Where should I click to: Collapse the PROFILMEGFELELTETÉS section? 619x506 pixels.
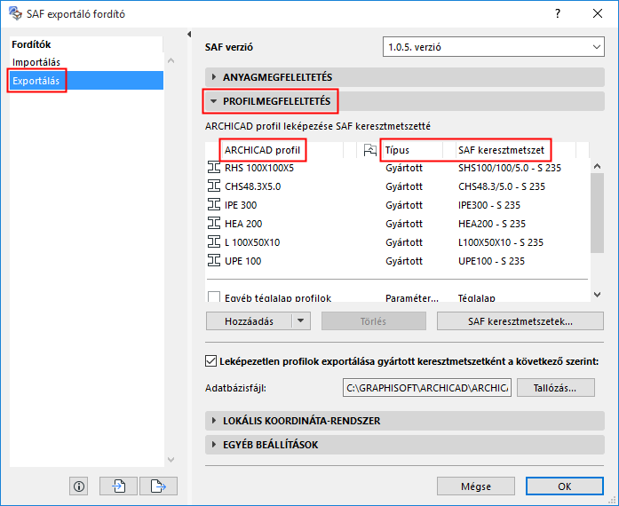pyautogui.click(x=405, y=101)
